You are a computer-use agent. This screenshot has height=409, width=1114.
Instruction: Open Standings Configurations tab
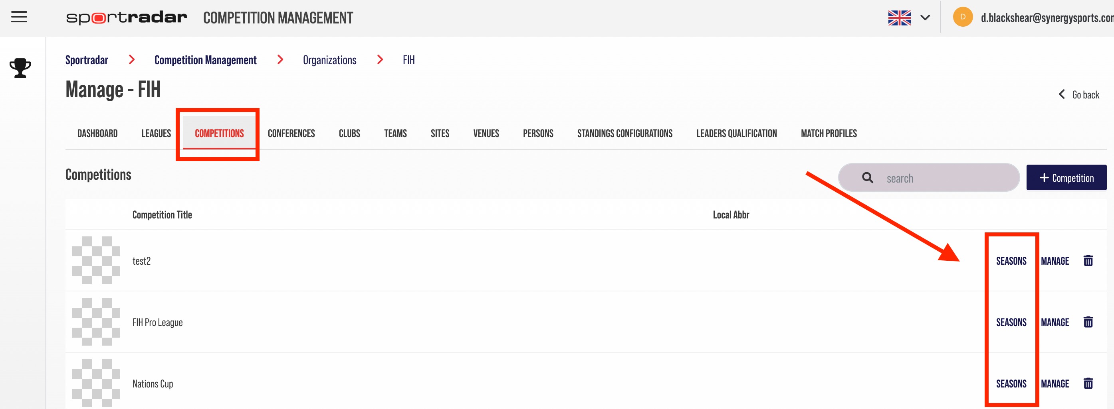pyautogui.click(x=624, y=134)
